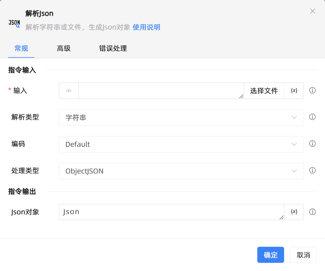
Task: Show info icon for 解析类型
Action: [312, 117]
